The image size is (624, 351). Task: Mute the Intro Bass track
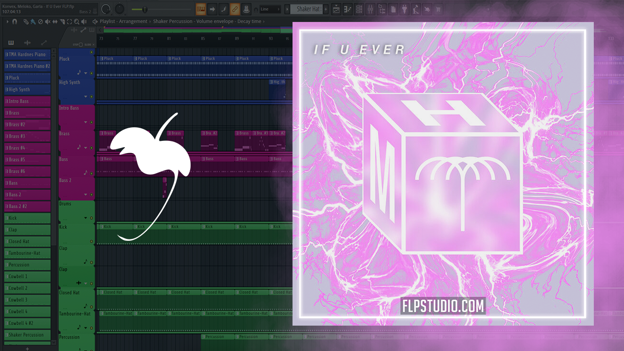coord(91,122)
